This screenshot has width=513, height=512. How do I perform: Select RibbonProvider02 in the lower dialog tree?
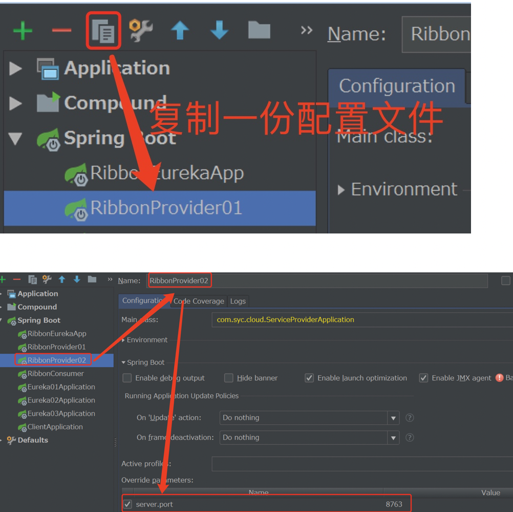tap(57, 360)
